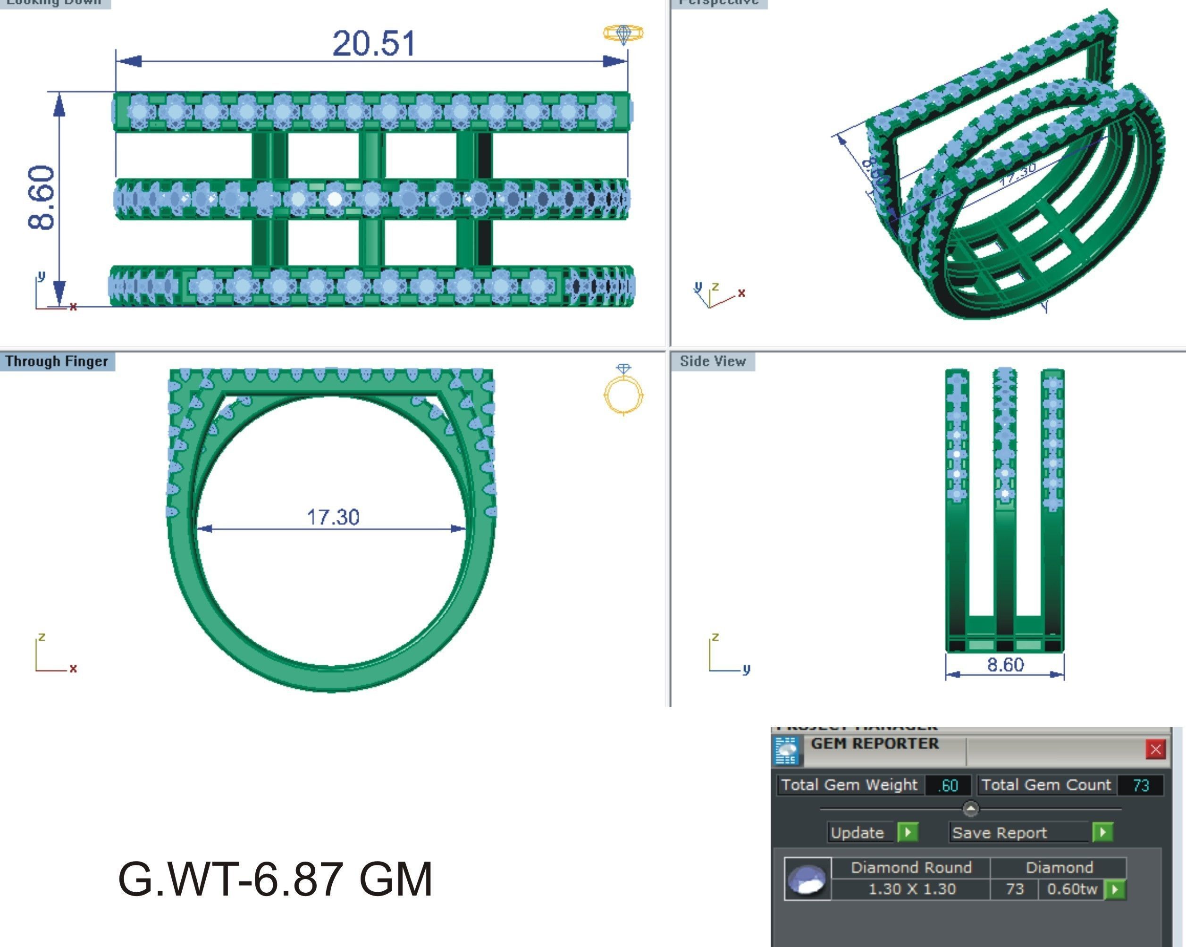The image size is (1186, 947).
Task: Click the Total Gem Weight value field
Action: click(x=948, y=785)
